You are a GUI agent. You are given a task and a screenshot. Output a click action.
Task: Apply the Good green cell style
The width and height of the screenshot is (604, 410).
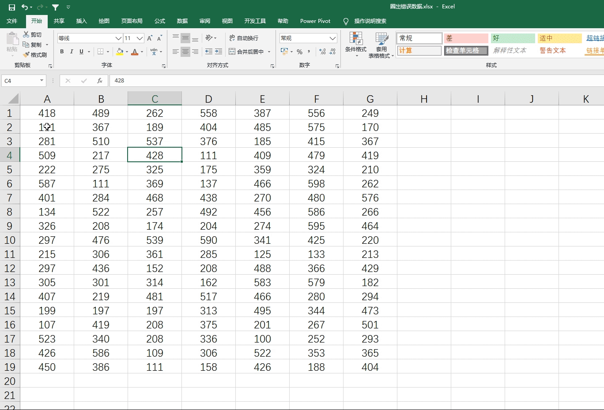[x=512, y=38]
